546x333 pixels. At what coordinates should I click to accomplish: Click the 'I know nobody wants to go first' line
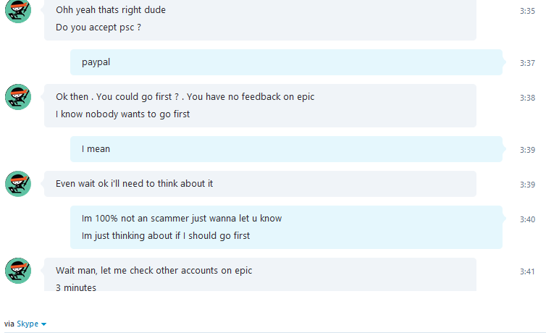[122, 114]
